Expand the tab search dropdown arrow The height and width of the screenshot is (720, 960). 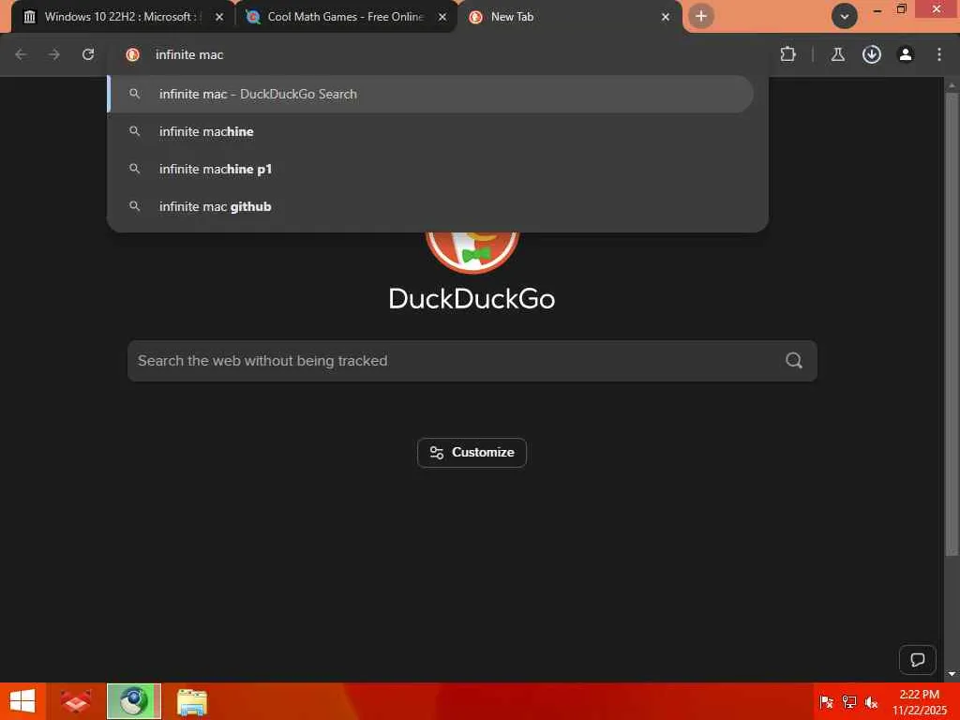click(x=844, y=17)
